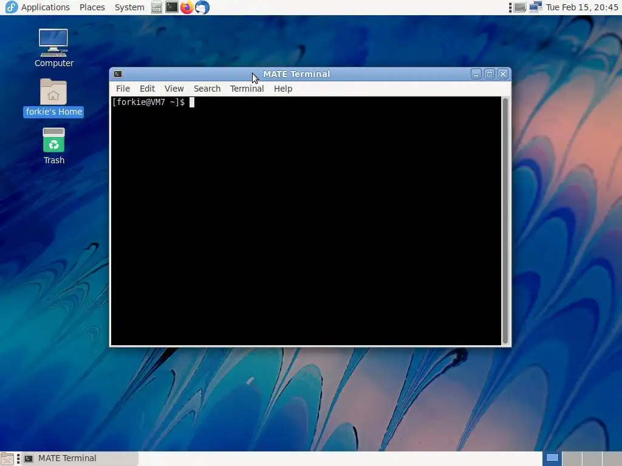
Task: Minimize the MATE Terminal window
Action: tap(476, 74)
